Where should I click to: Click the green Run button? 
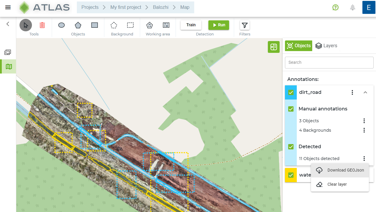pos(219,25)
